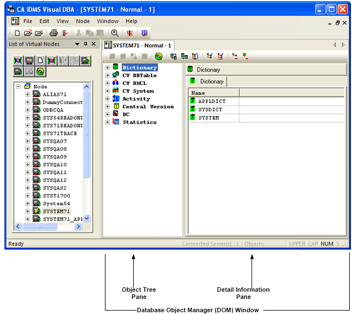Select Central Version in the object tree
This screenshot has width=352, height=315.
148,106
